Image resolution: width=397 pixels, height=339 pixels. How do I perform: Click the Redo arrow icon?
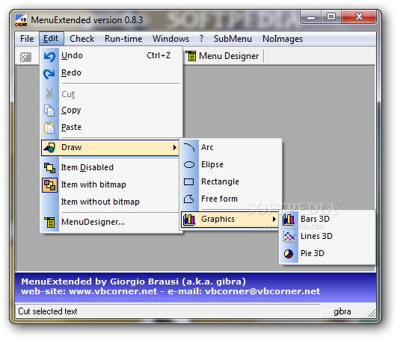click(x=49, y=74)
